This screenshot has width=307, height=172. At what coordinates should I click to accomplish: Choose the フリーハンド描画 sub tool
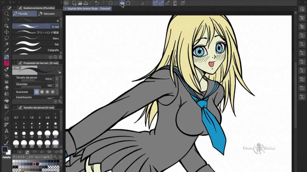point(36,32)
